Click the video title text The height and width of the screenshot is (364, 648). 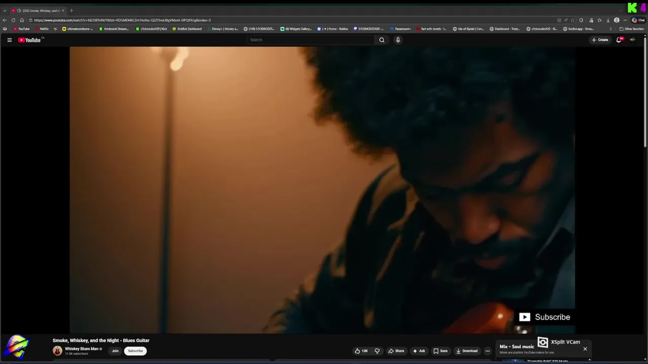[x=101, y=340]
